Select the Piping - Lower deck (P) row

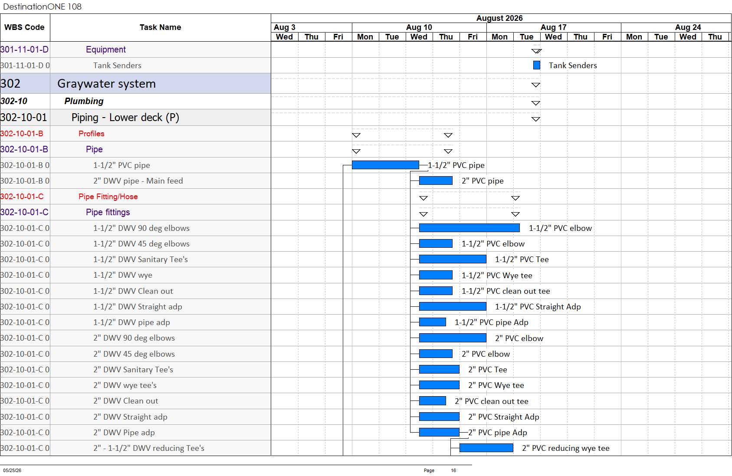pyautogui.click(x=135, y=118)
